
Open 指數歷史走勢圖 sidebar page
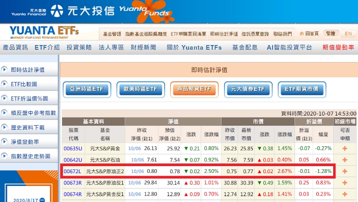(31, 156)
